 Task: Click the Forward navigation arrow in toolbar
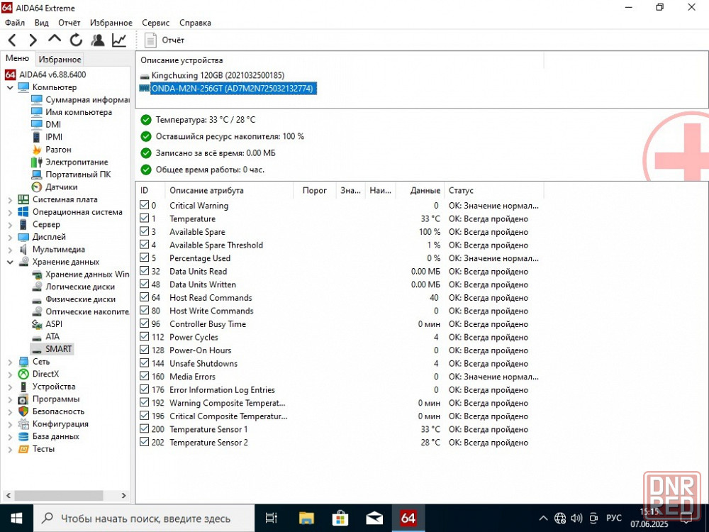pos(33,40)
